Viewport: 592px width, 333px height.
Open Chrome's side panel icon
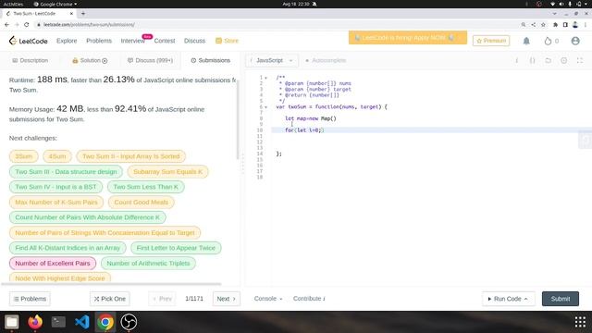[565, 25]
